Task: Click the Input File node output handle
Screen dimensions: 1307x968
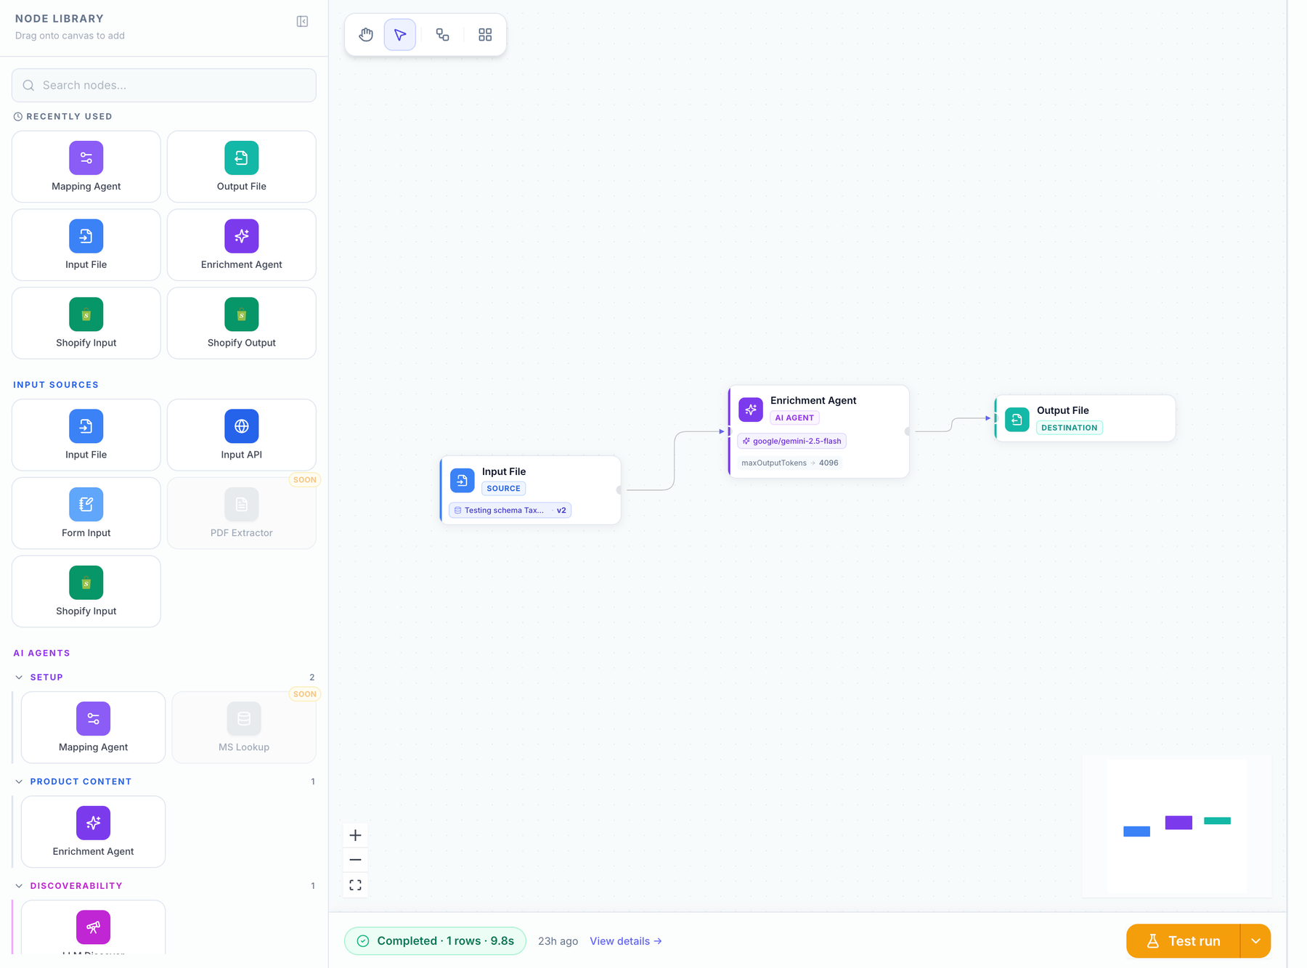Action: 619,490
